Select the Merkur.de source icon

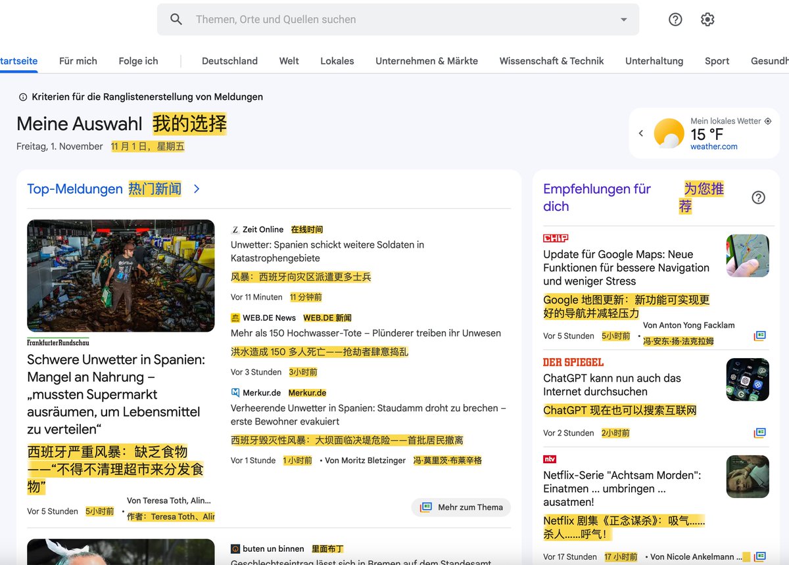coord(235,392)
